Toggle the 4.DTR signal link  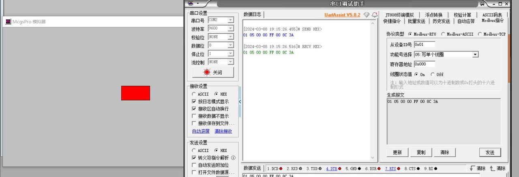pyautogui.click(x=331, y=168)
